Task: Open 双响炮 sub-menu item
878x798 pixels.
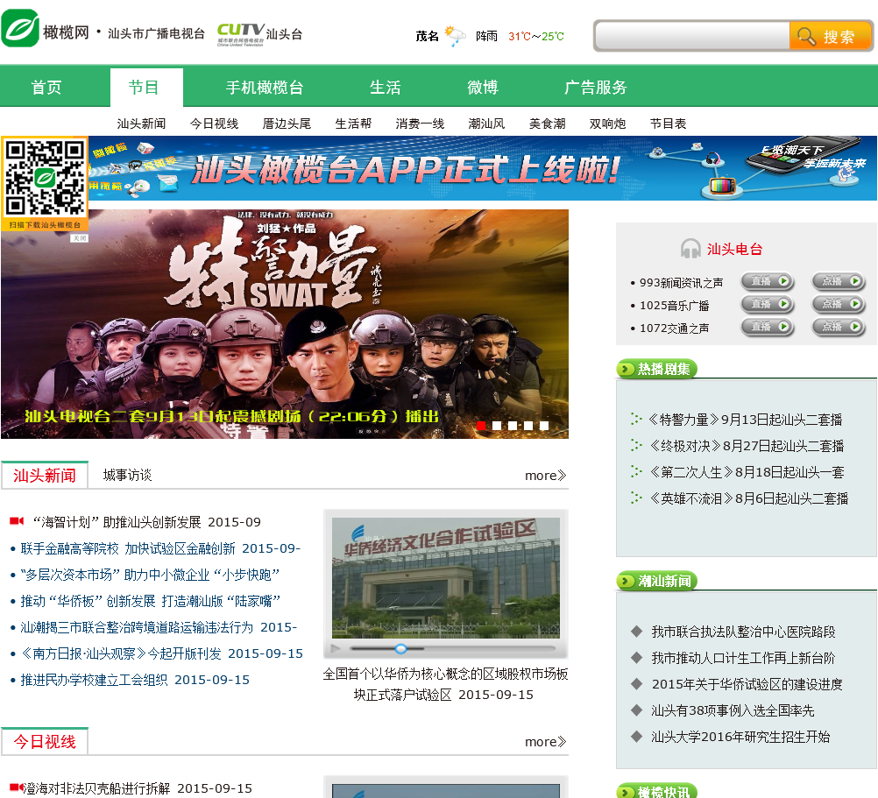Action: coord(607,124)
